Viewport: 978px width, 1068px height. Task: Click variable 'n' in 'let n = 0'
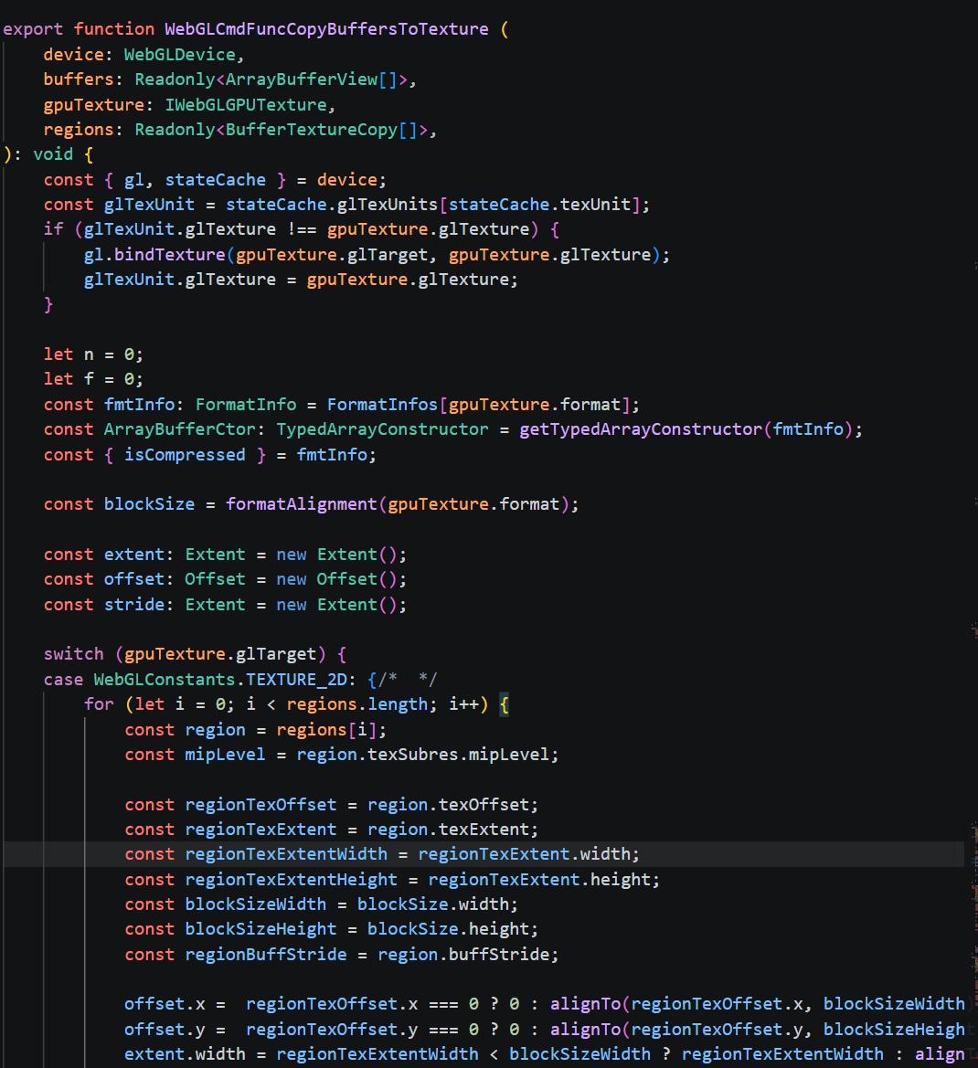tap(89, 354)
